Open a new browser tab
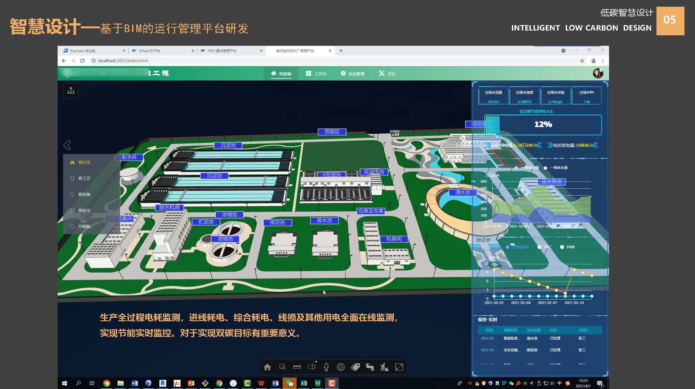Image resolution: width=695 pixels, height=389 pixels. [341, 51]
